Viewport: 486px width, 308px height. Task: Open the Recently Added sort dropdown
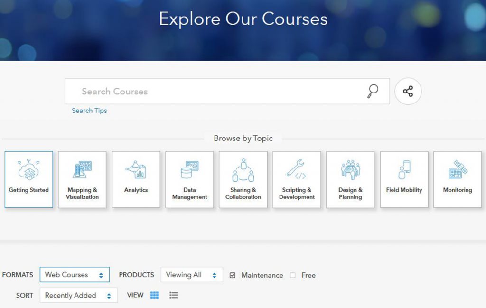tap(78, 295)
